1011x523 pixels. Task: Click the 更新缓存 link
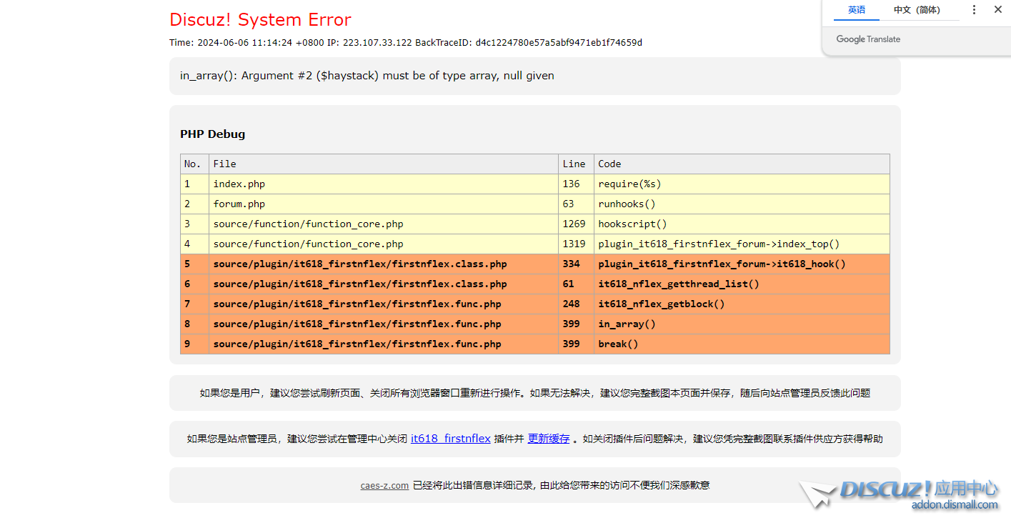coord(548,439)
